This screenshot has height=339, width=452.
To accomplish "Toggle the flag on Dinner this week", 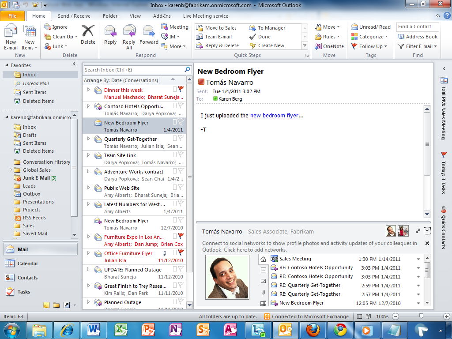I will 181,89.
